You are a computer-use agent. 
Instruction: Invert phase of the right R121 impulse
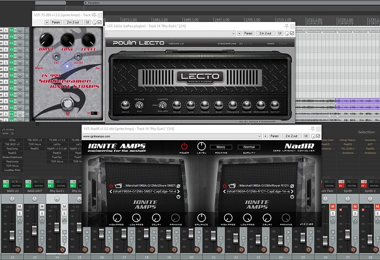click(x=292, y=186)
